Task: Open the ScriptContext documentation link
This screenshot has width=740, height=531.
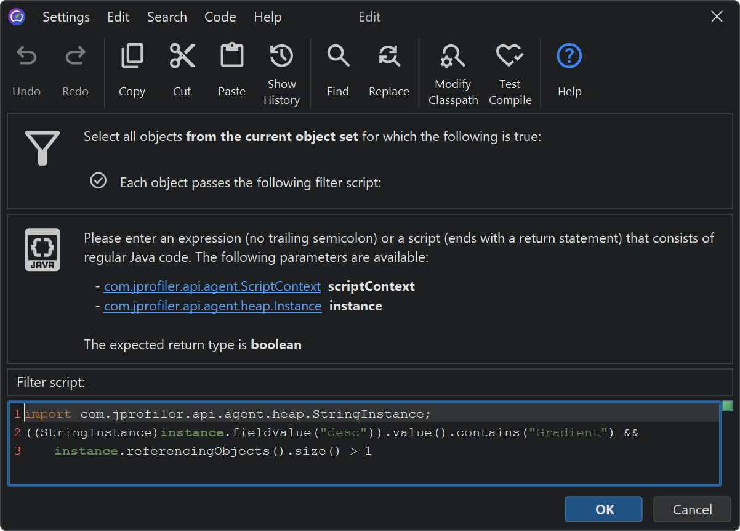Action: click(x=212, y=286)
